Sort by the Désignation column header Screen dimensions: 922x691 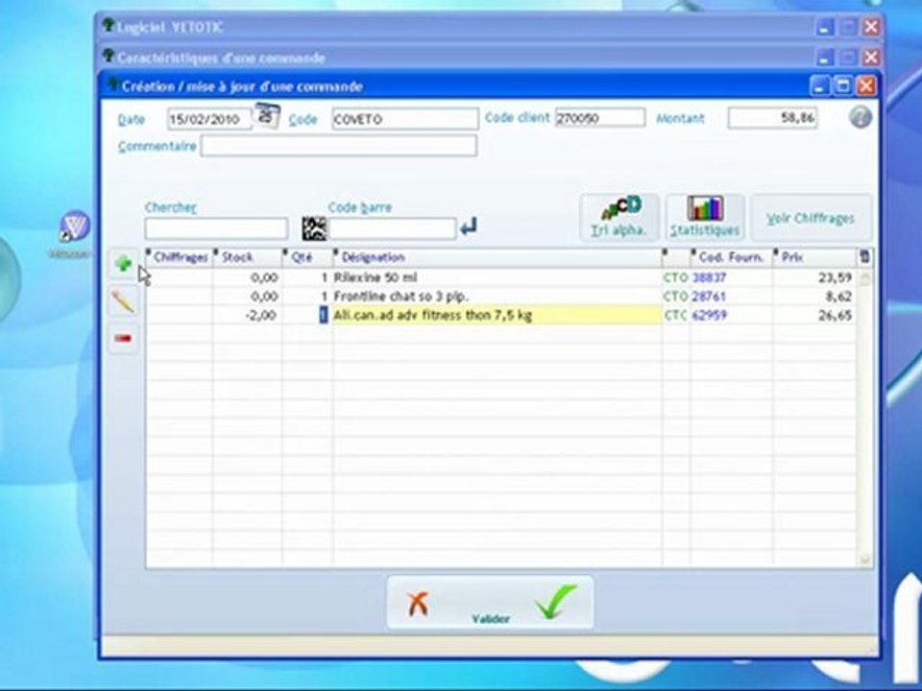click(x=497, y=257)
